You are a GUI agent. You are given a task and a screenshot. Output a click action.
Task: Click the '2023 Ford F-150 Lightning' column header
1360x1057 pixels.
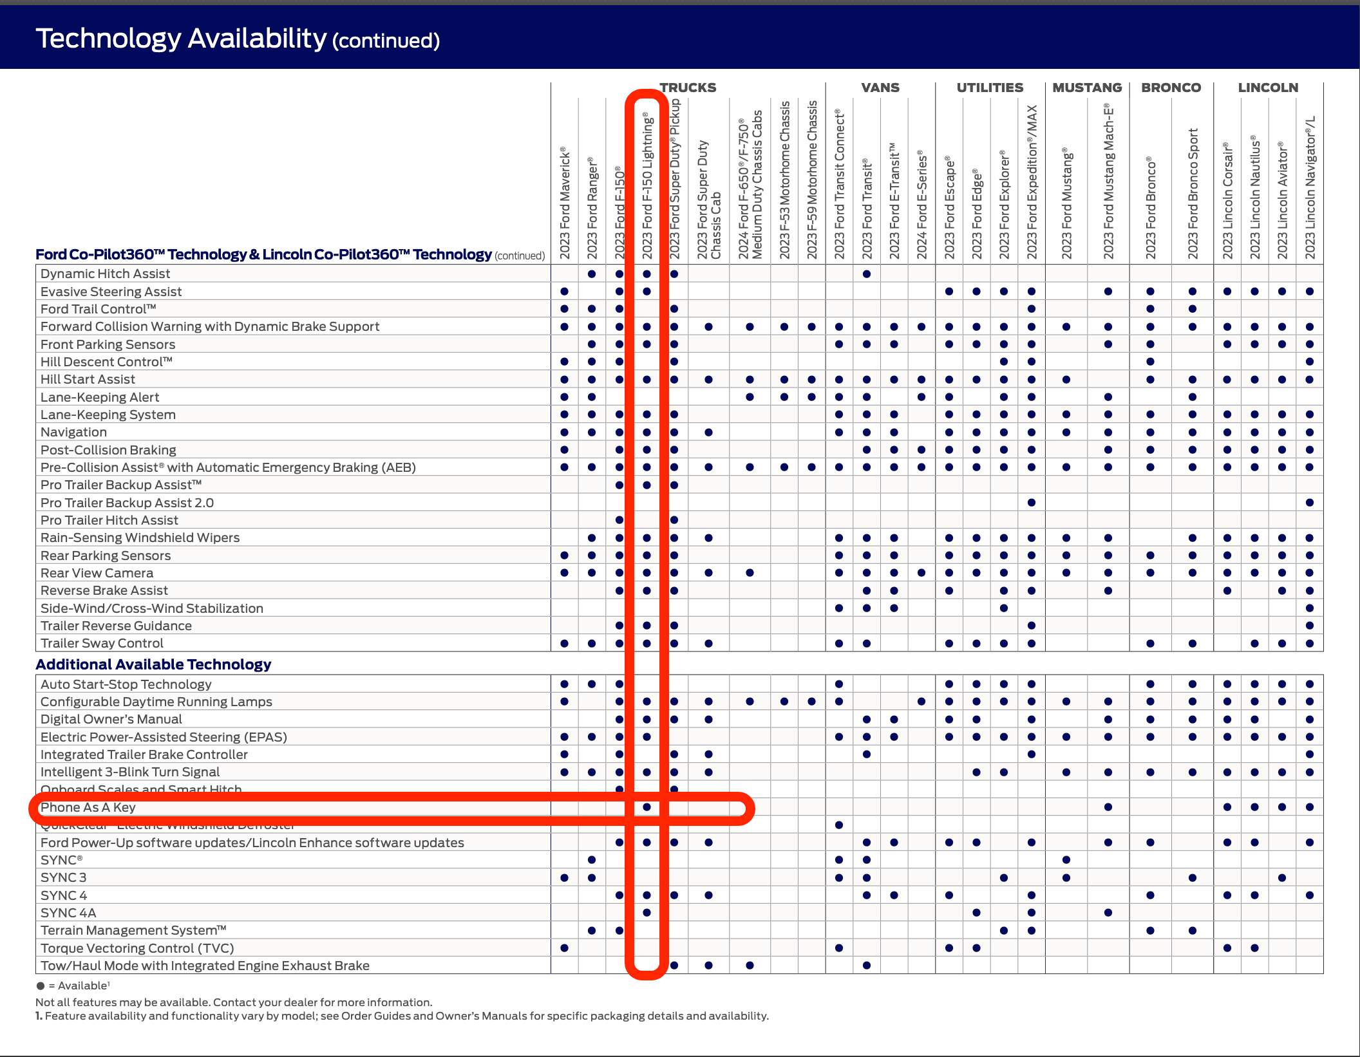click(x=647, y=186)
